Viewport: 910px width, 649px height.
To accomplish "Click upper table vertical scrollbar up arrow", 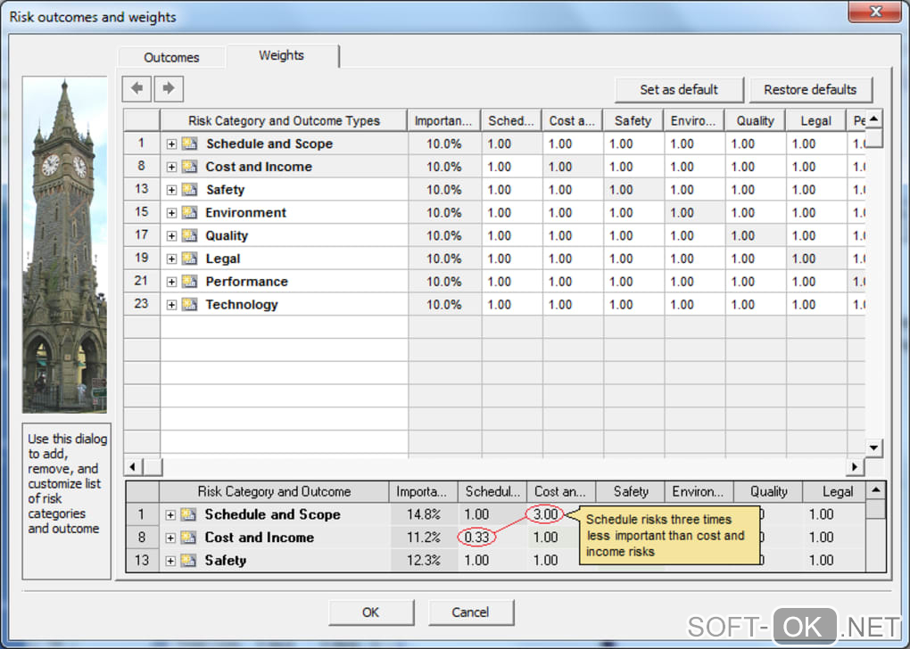I will 874,119.
